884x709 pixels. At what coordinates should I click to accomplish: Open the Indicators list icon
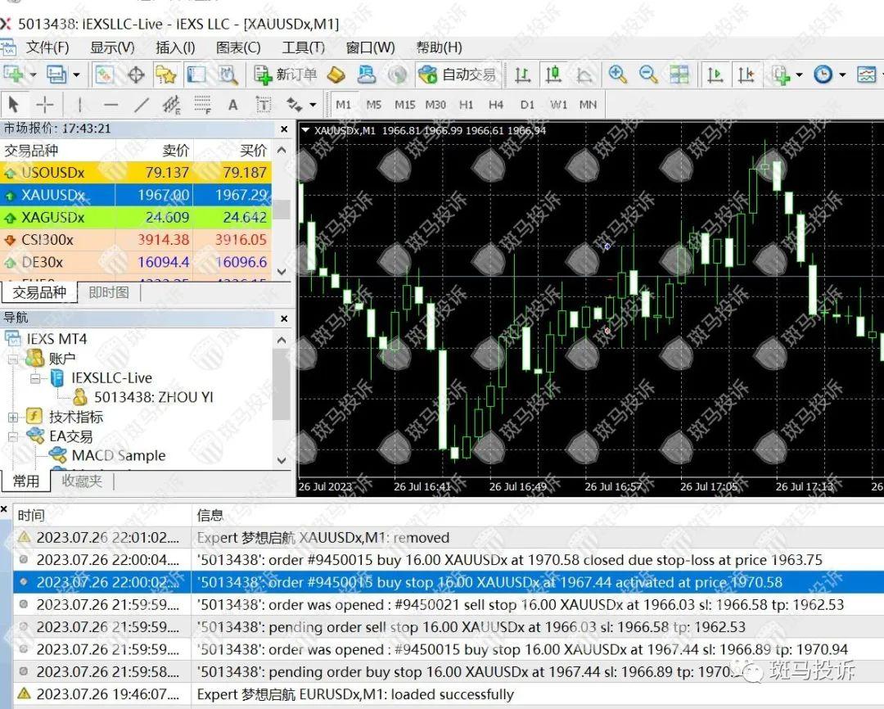click(781, 75)
